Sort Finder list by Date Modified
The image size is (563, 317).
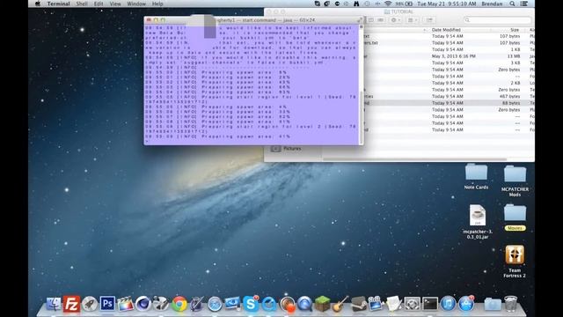click(x=446, y=30)
